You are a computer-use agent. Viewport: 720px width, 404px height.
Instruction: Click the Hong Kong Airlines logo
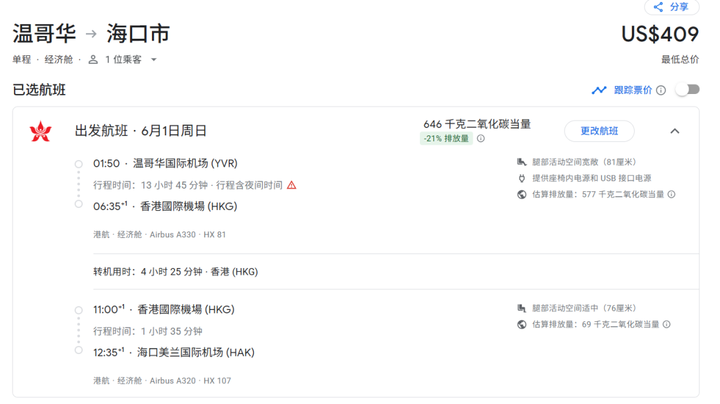coord(40,131)
